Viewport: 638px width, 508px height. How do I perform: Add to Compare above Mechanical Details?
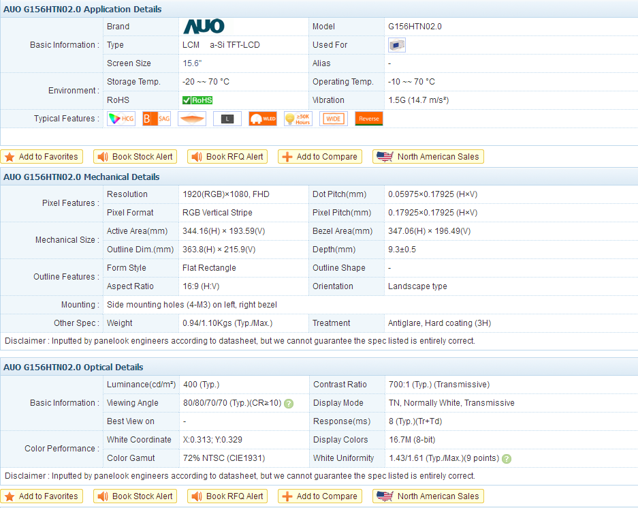tap(320, 157)
